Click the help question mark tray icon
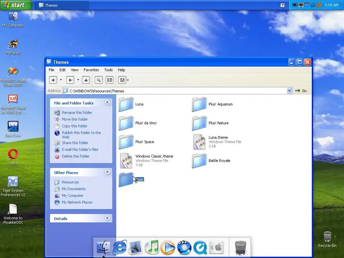The width and height of the screenshot is (344, 258). [x=282, y=5]
